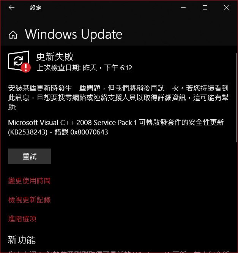Viewport: 238px width, 253px height.
Task: Click the update sync status icon
Action: coord(18,61)
